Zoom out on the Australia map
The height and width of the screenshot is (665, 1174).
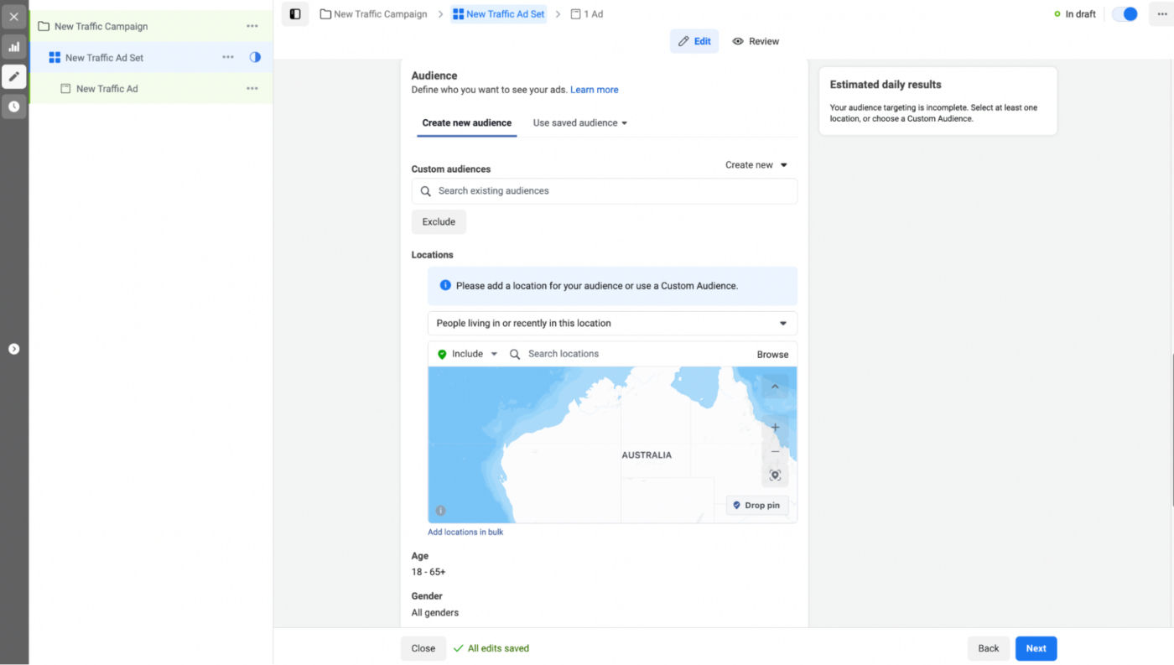pos(774,451)
